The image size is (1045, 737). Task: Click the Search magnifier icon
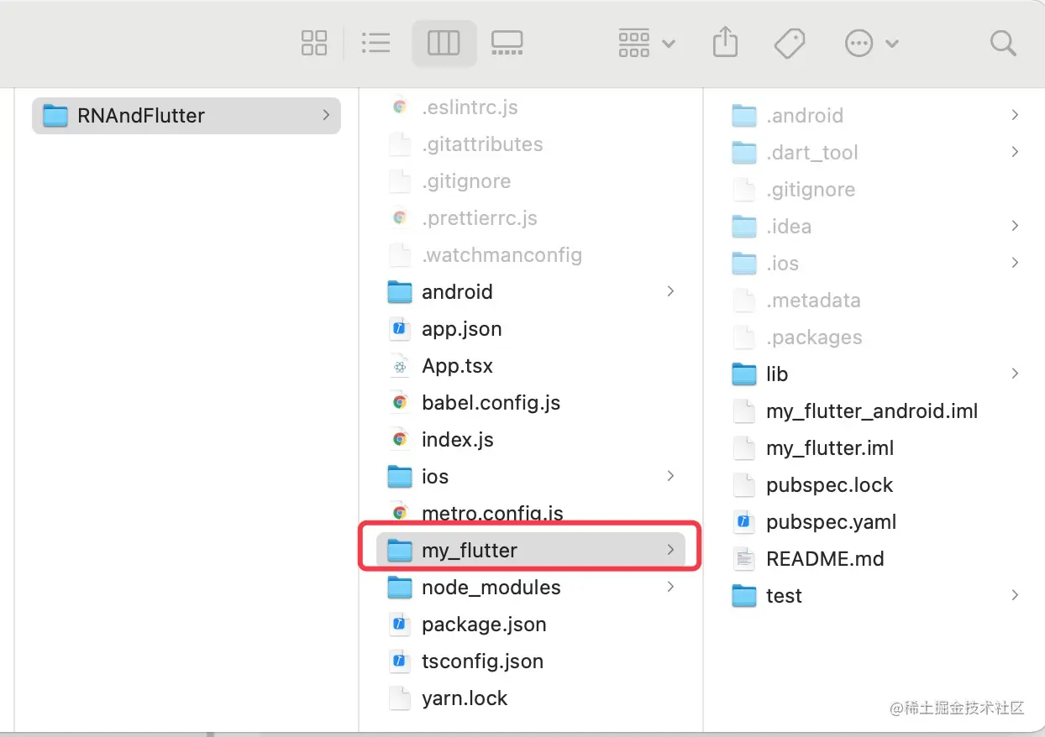(x=1003, y=43)
